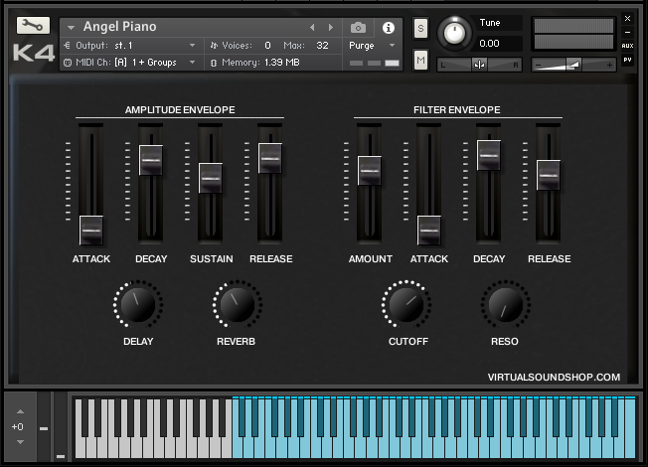
Task: Click the Reverb knob
Action: tap(237, 305)
